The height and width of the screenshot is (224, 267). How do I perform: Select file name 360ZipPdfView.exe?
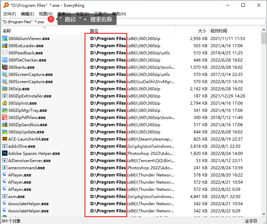click(x=27, y=117)
